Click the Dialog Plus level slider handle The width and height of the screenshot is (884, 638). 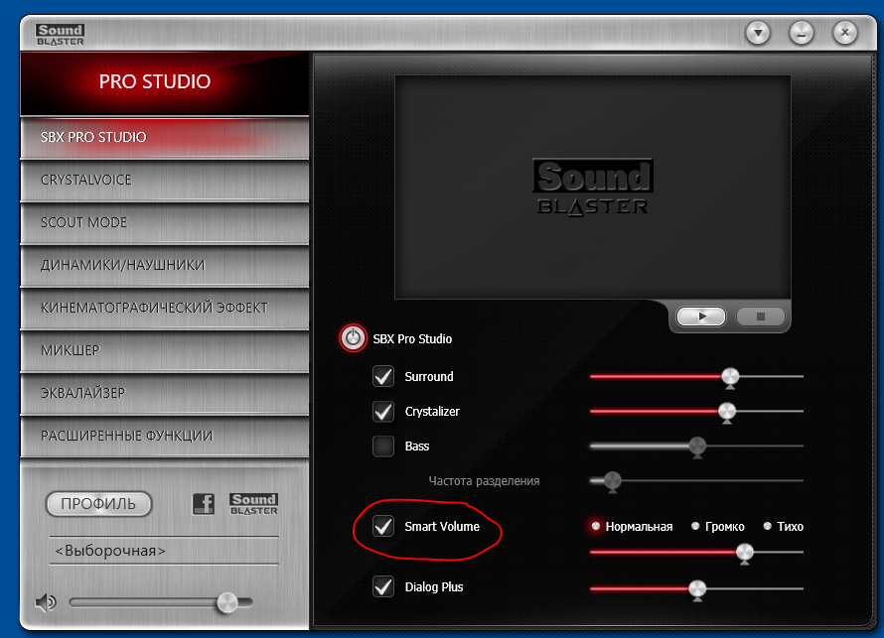coord(697,590)
